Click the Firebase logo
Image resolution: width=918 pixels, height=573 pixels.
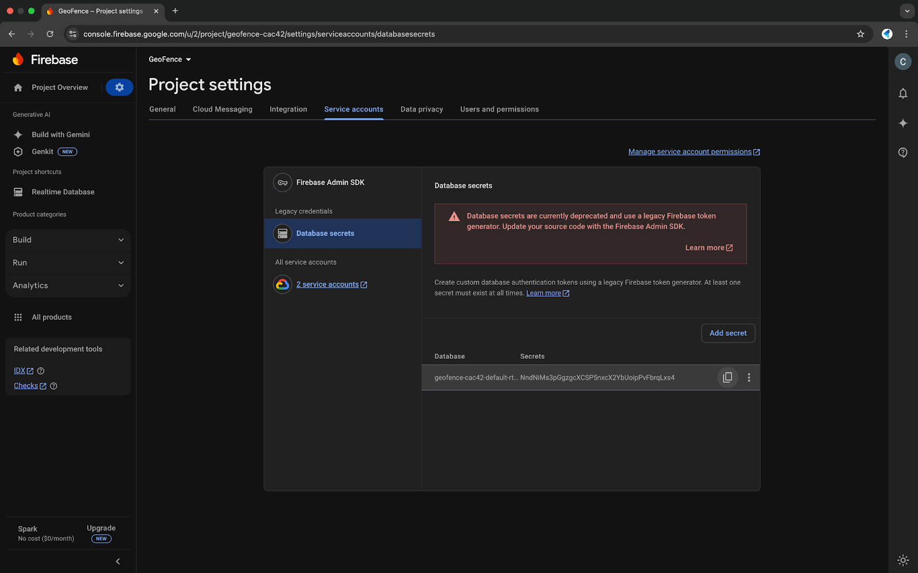click(45, 60)
